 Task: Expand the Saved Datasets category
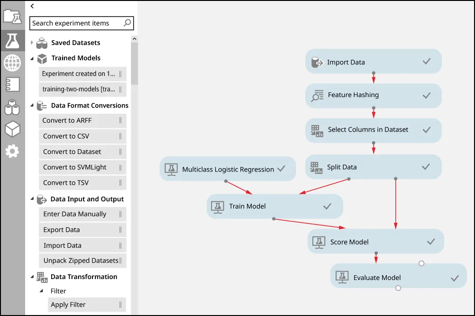(32, 43)
